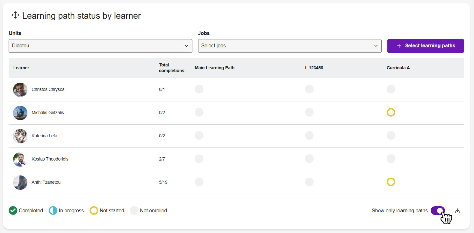Click Christos Chrysos L 123456 status circle

pos(309,89)
